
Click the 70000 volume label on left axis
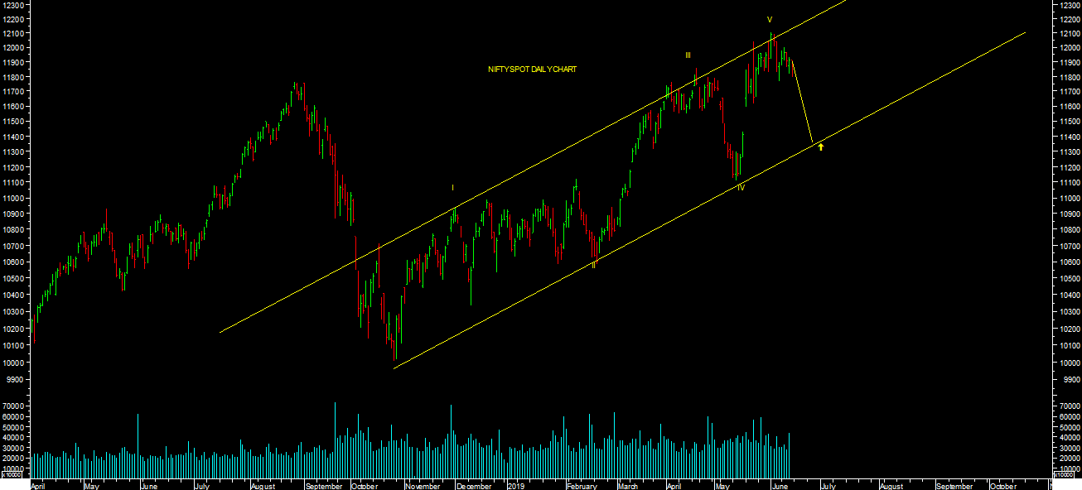pyautogui.click(x=13, y=407)
